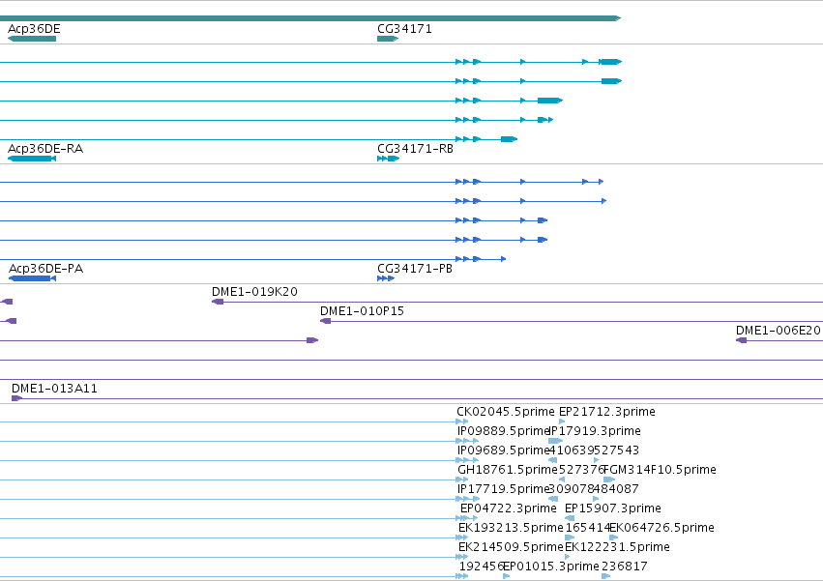Click the CK02045.5prime EST label
Screen dimensions: 823x581
506,412
